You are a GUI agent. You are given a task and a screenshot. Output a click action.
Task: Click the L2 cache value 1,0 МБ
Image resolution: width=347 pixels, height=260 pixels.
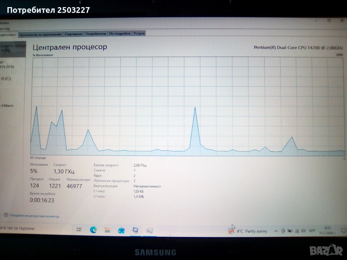[x=139, y=197]
